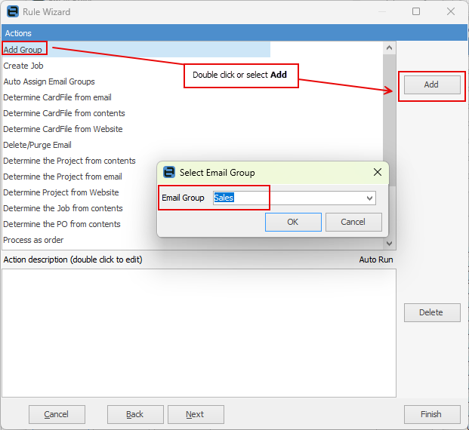Cancel the Rule Wizard at the bottom
The width and height of the screenshot is (469, 430).
pos(57,414)
